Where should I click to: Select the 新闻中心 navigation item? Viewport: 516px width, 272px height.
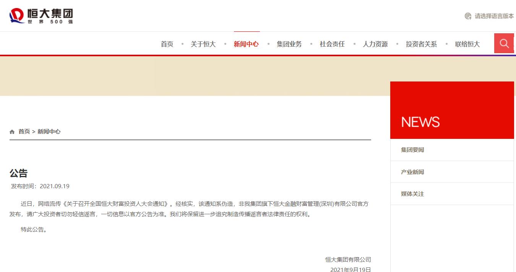[x=246, y=44]
